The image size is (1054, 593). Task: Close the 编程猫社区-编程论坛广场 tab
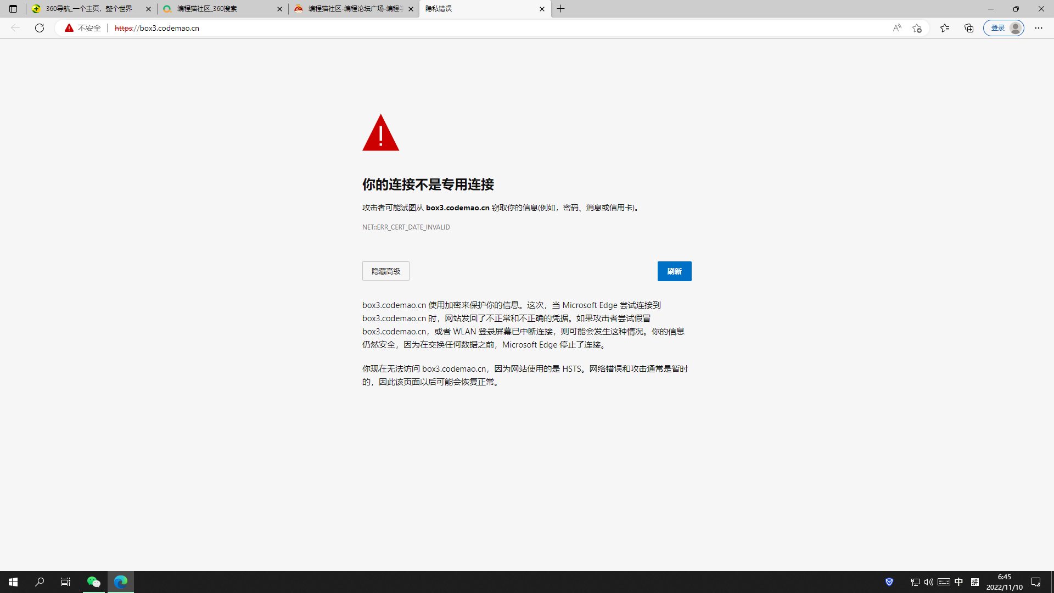click(411, 9)
